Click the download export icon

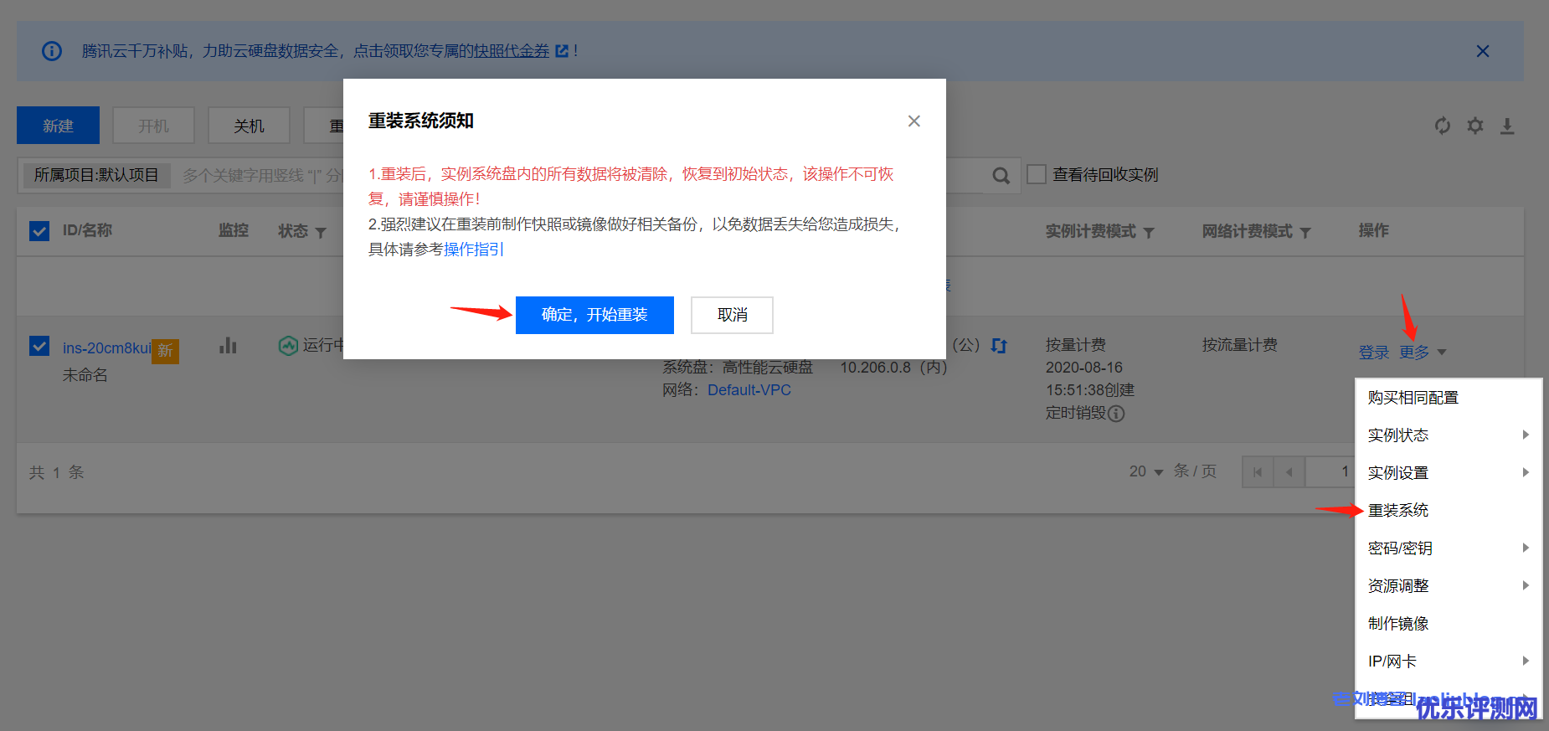[x=1507, y=126]
